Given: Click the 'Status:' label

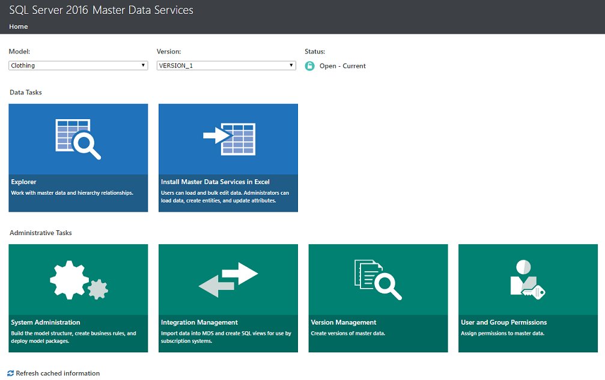Looking at the screenshot, I should 315,51.
